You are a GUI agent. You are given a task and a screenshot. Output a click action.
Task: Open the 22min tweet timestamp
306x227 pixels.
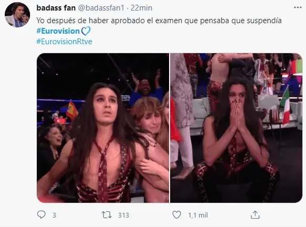(x=141, y=8)
